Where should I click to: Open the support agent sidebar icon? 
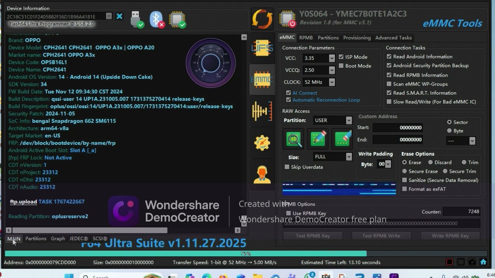pos(262,175)
